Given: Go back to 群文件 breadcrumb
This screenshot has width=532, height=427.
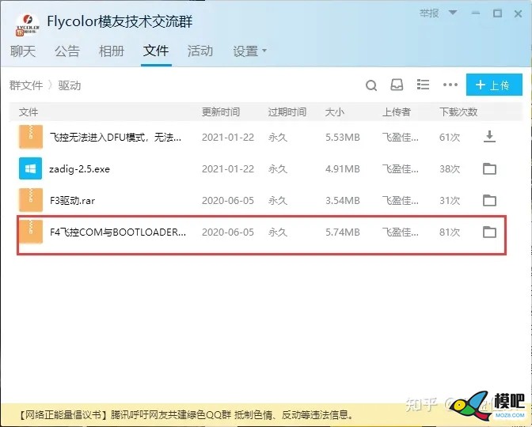Looking at the screenshot, I should [x=26, y=85].
